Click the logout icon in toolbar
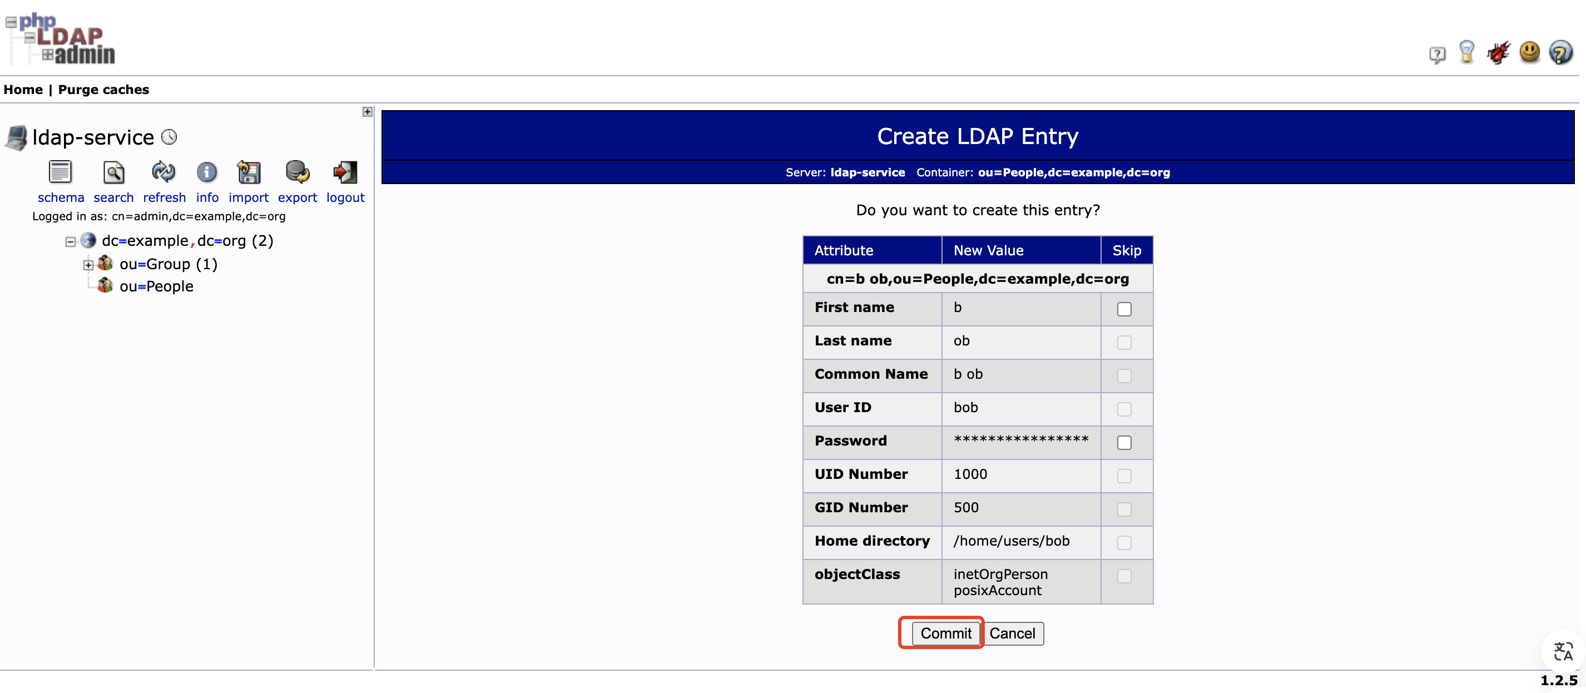The height and width of the screenshot is (693, 1586). [x=346, y=174]
